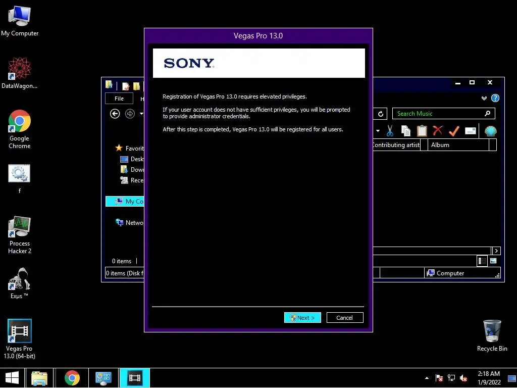Select Downloads in the navigation pane
The width and height of the screenshot is (517, 388).
click(x=132, y=170)
